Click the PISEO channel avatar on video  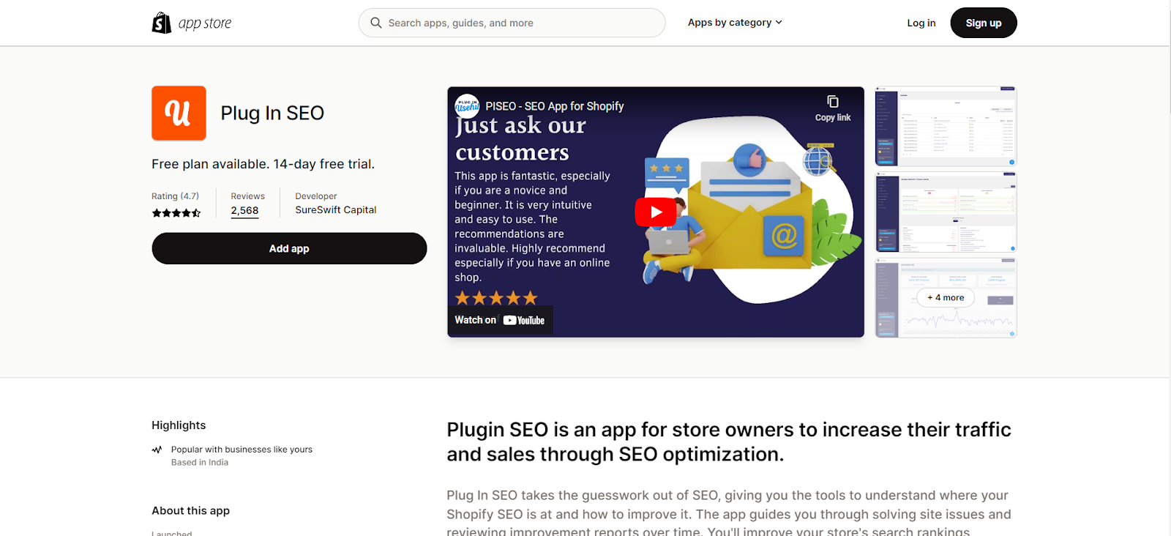tap(467, 106)
